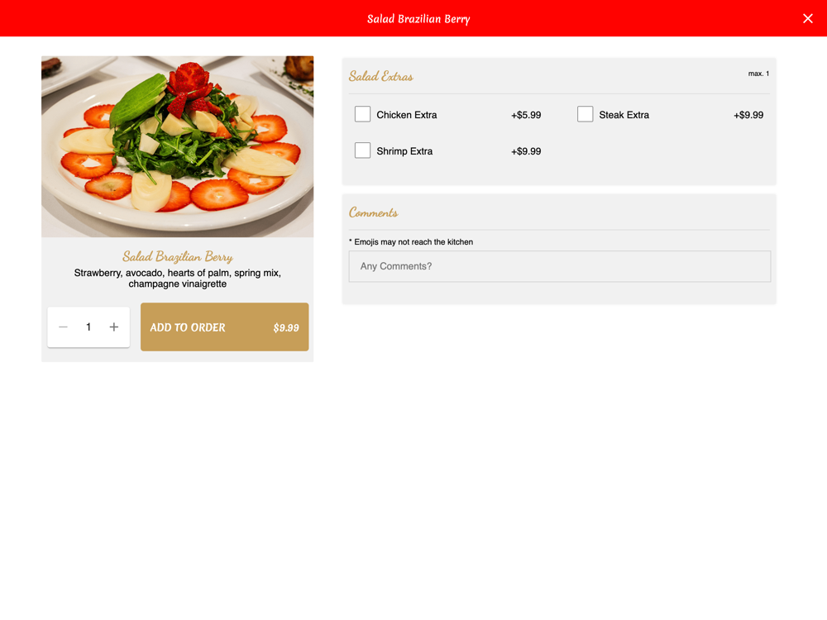
Task: Click the Shrimp Extra label
Action: click(x=404, y=151)
